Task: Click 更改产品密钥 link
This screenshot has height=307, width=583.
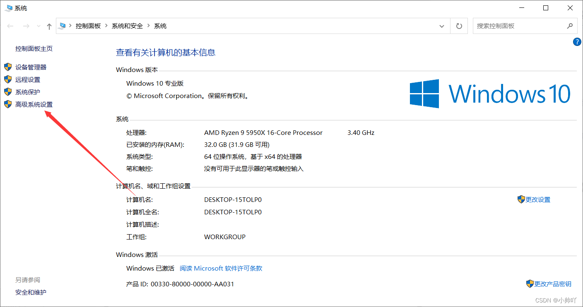Action: click(553, 284)
